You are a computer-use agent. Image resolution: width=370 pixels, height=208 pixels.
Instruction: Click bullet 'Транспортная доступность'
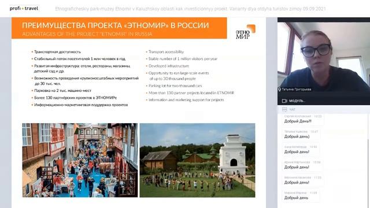pos(57,52)
